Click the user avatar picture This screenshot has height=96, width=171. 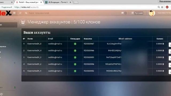(x=152, y=13)
